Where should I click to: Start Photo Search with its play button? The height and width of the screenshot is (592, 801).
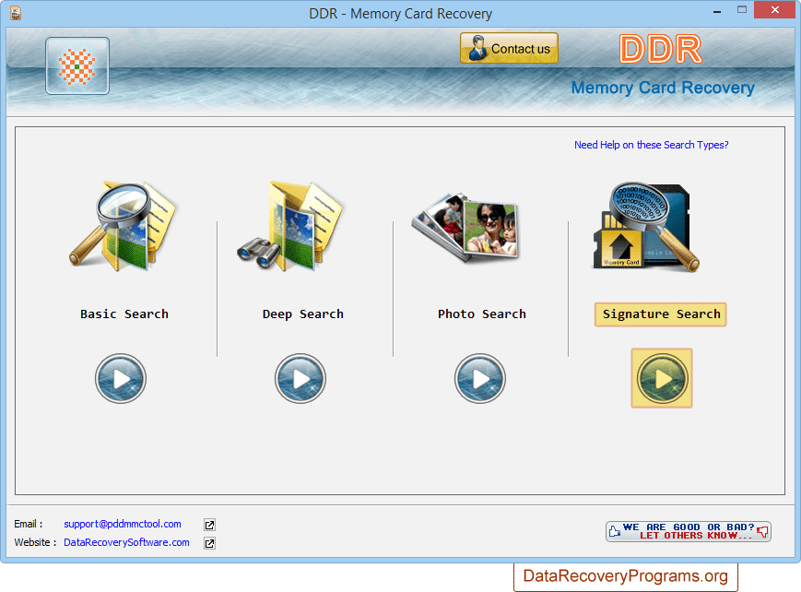tap(480, 379)
